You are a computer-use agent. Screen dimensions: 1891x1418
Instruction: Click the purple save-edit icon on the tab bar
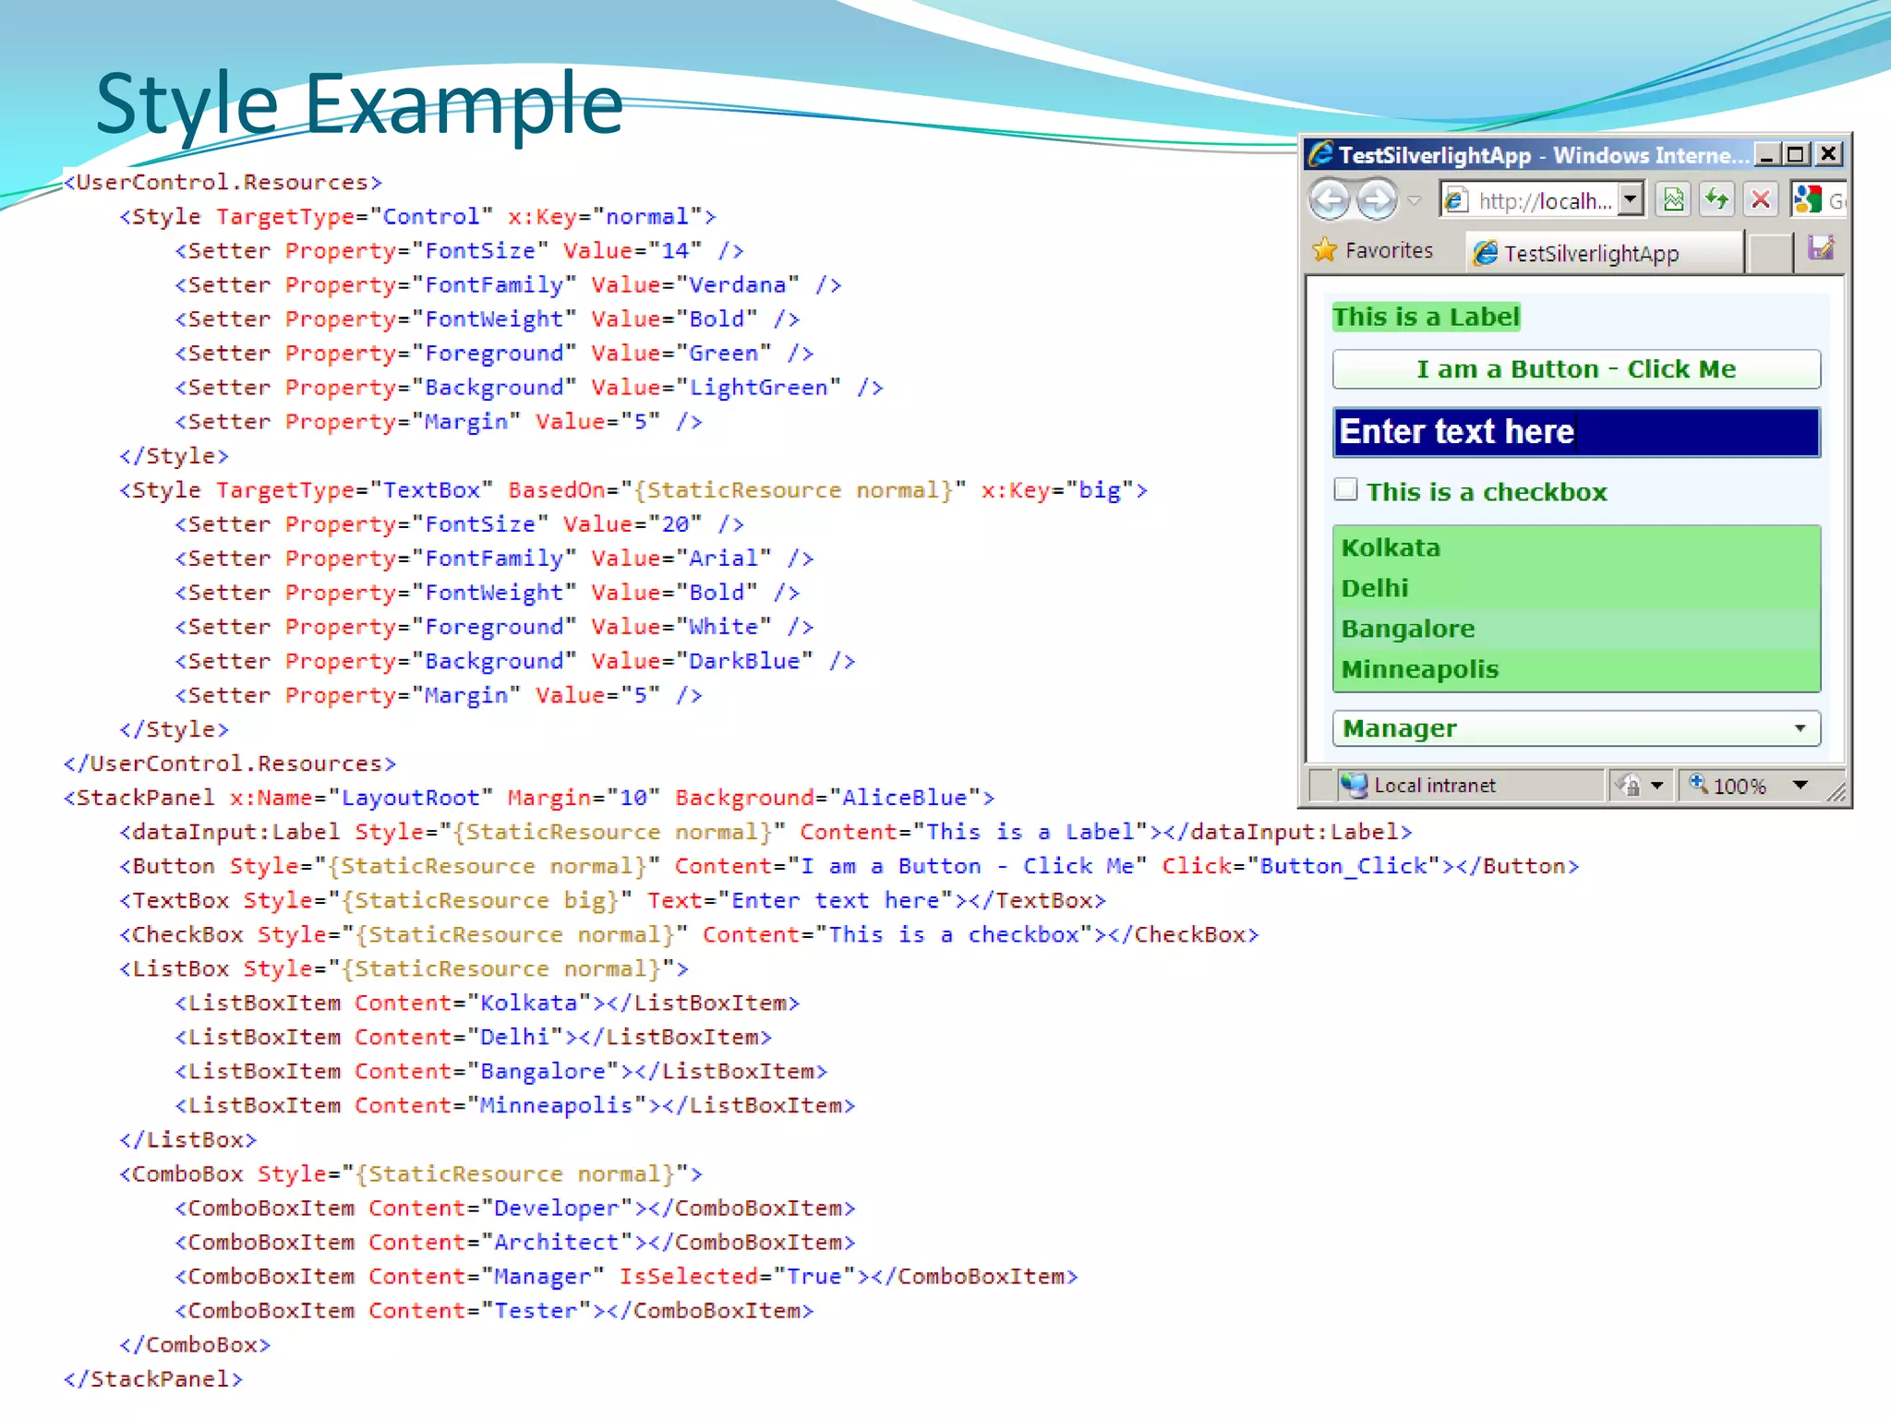point(1821,248)
